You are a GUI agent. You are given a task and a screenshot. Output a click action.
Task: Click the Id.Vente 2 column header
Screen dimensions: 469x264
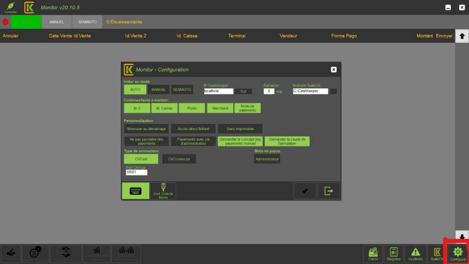click(x=136, y=36)
